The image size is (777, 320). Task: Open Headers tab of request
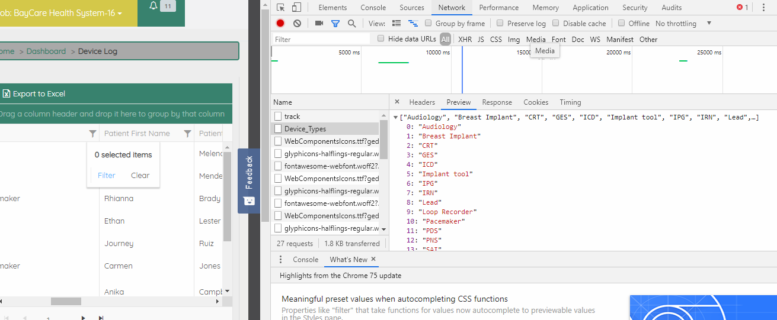tap(422, 102)
